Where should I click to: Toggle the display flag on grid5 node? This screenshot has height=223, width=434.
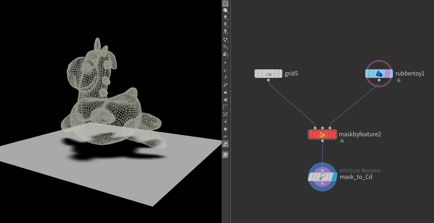point(280,73)
